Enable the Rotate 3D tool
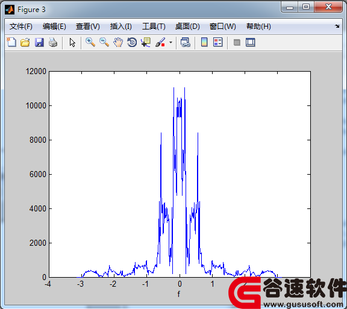 point(132,42)
